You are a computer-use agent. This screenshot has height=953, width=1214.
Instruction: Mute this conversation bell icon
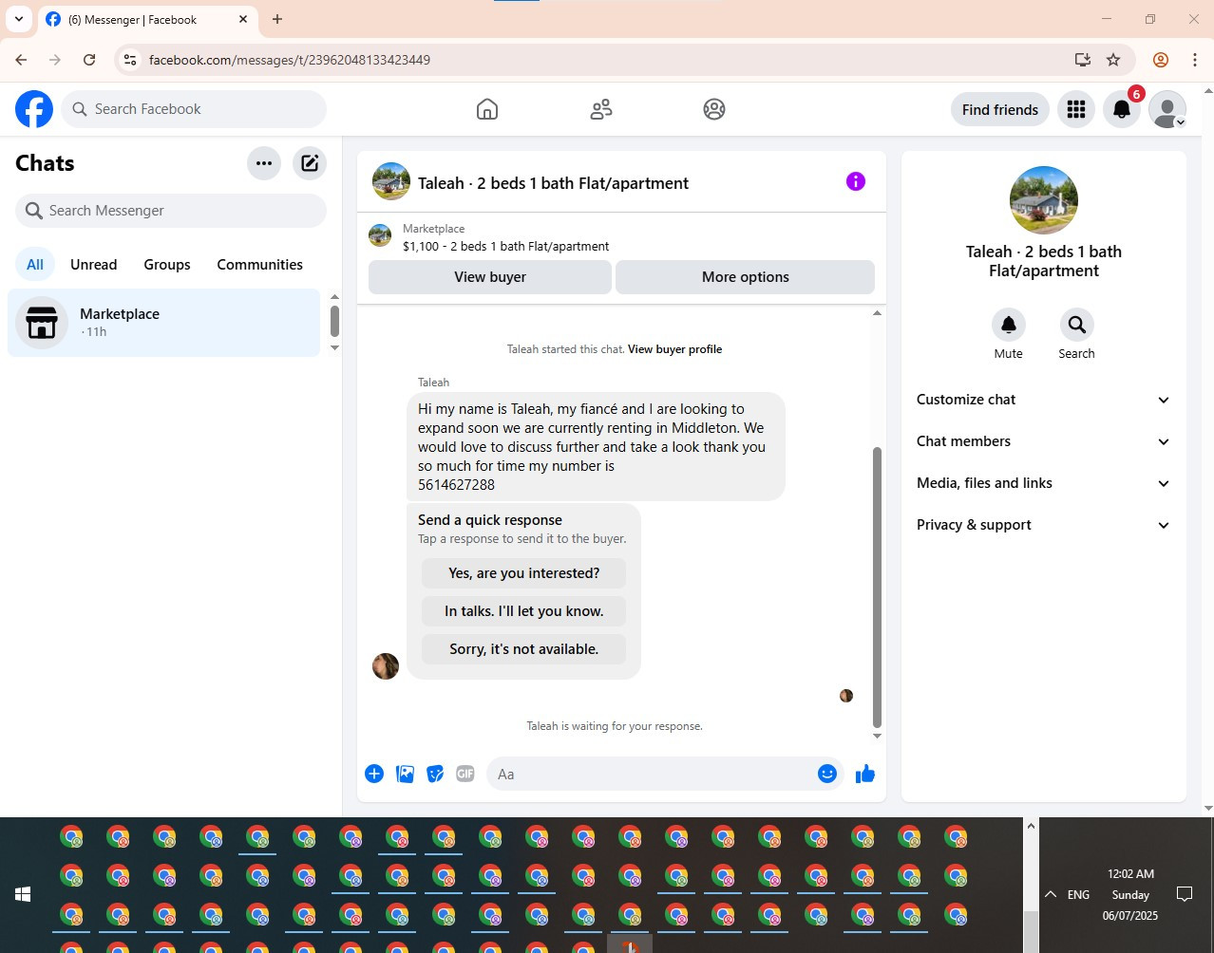click(1009, 325)
